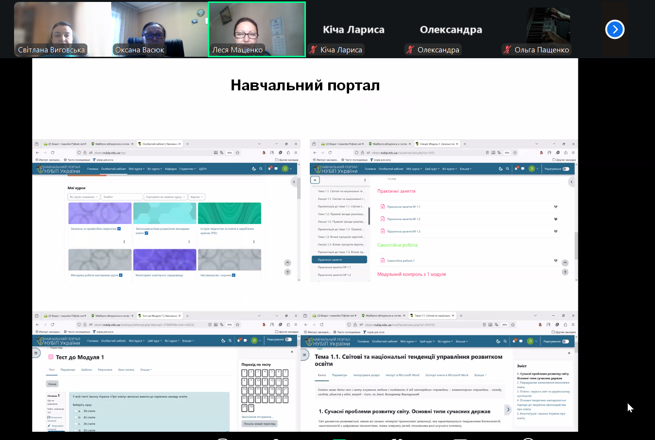Click page scrollbar in Секція Модуль 1 window
655x440 pixels.
[576, 245]
